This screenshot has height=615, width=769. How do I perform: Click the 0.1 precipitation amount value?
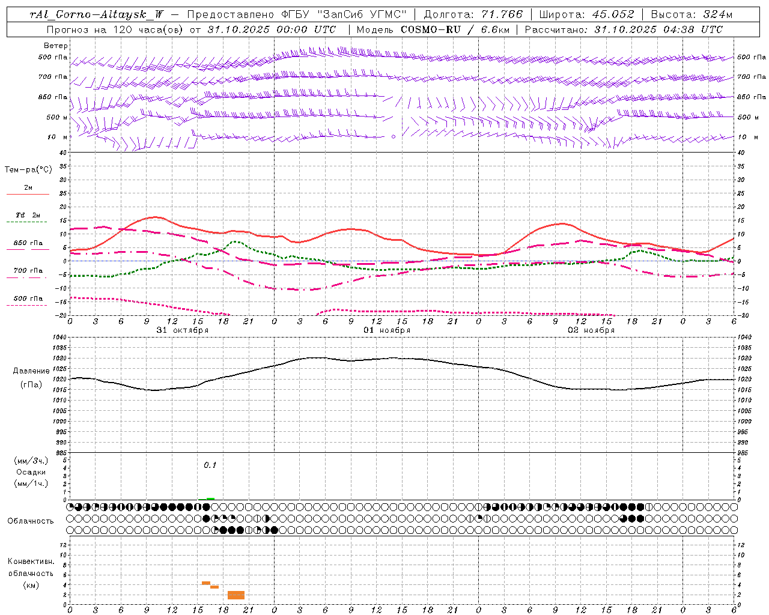click(210, 465)
